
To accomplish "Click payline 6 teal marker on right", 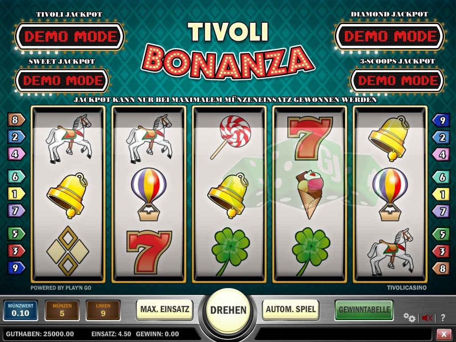I will [x=441, y=177].
